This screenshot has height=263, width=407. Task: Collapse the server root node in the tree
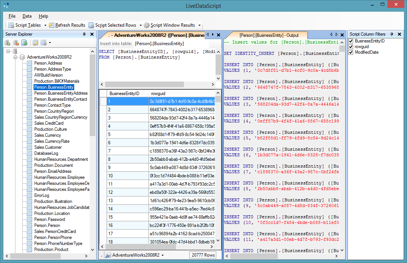[x=8, y=51]
